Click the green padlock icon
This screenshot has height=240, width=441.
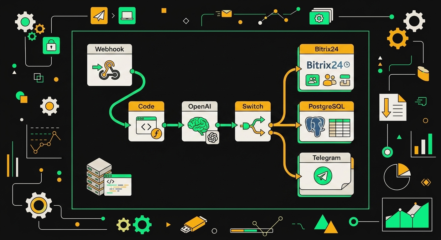(x=51, y=46)
